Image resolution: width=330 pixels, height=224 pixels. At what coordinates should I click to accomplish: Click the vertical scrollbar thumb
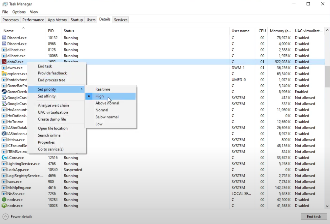click(327, 76)
